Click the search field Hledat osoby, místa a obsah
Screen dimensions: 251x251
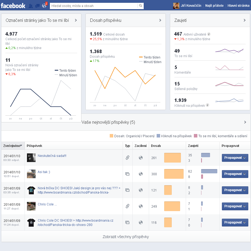(94, 6)
